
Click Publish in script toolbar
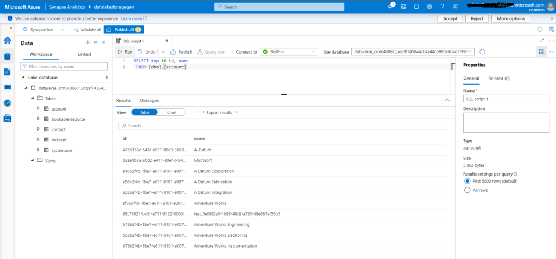pyautogui.click(x=181, y=51)
